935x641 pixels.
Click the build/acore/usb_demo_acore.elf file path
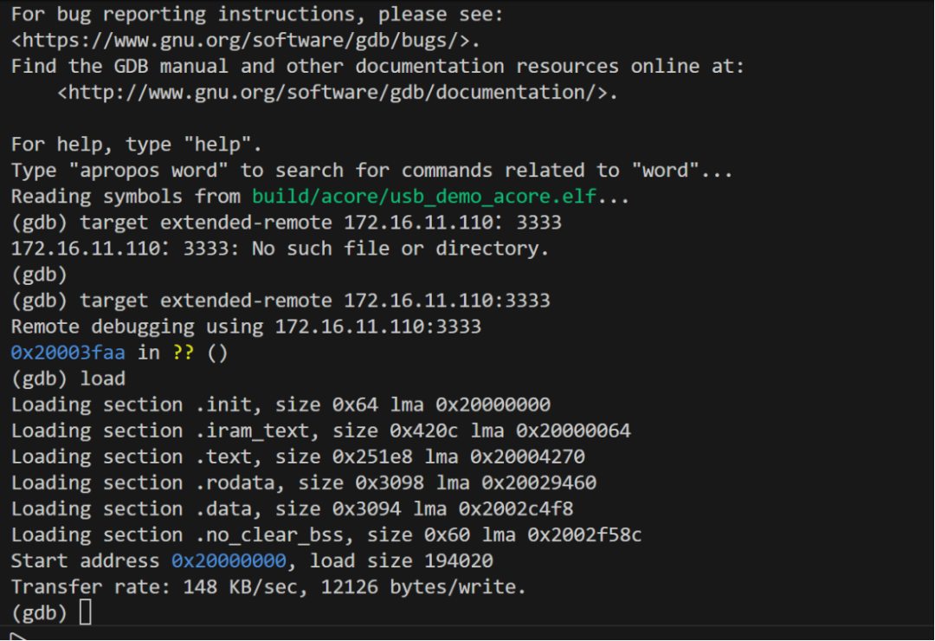pos(424,197)
